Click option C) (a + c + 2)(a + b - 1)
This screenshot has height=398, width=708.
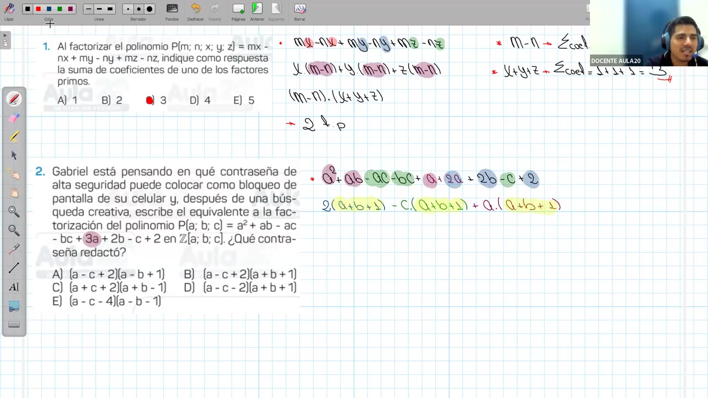coord(109,287)
